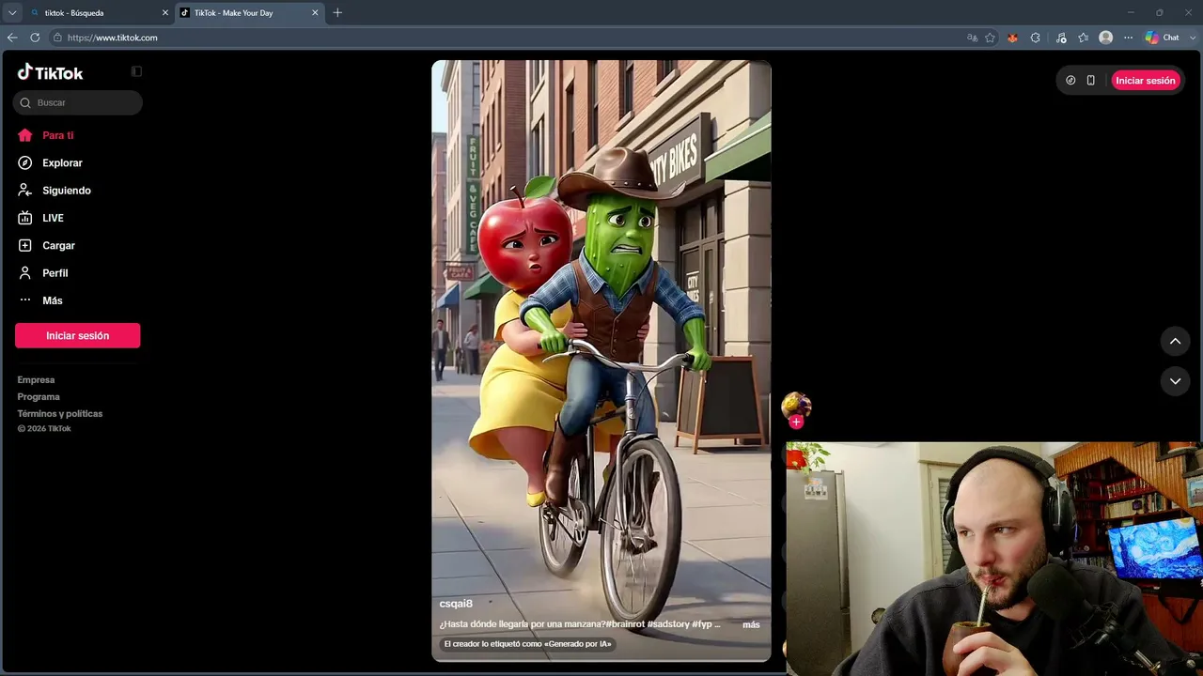The height and width of the screenshot is (676, 1203).
Task: Open csqai8 creator profile name
Action: [x=456, y=604]
